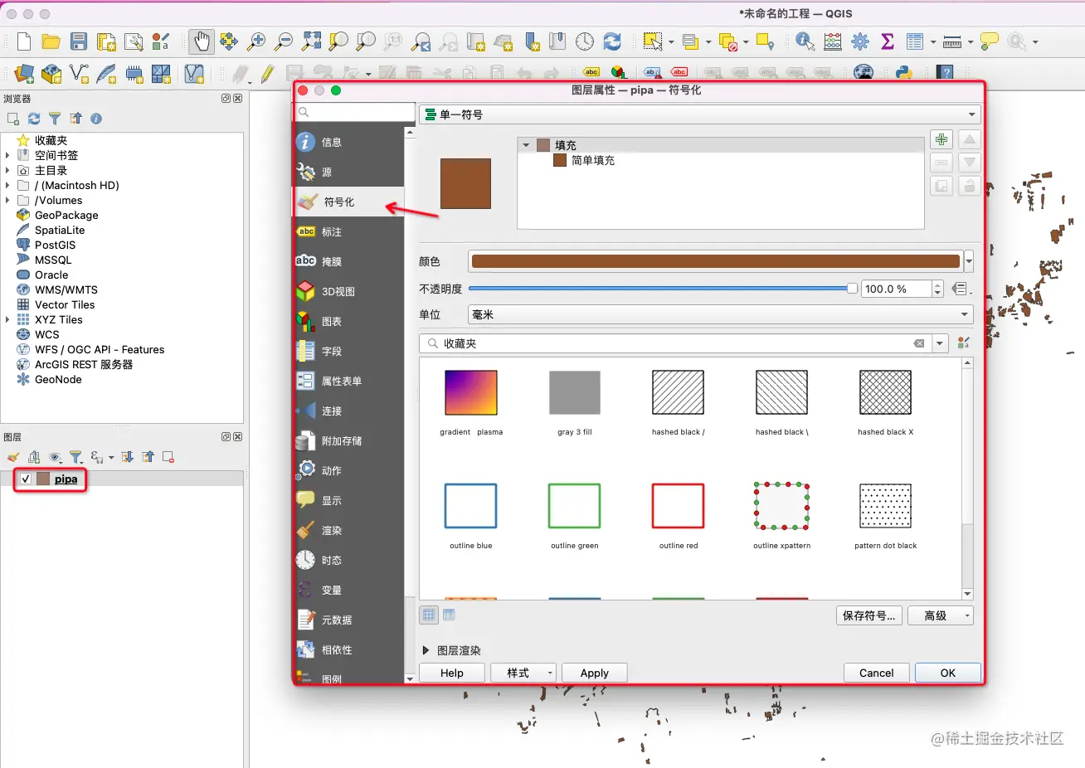
Task: Click the Zoom Out magnifier tool
Action: click(284, 41)
